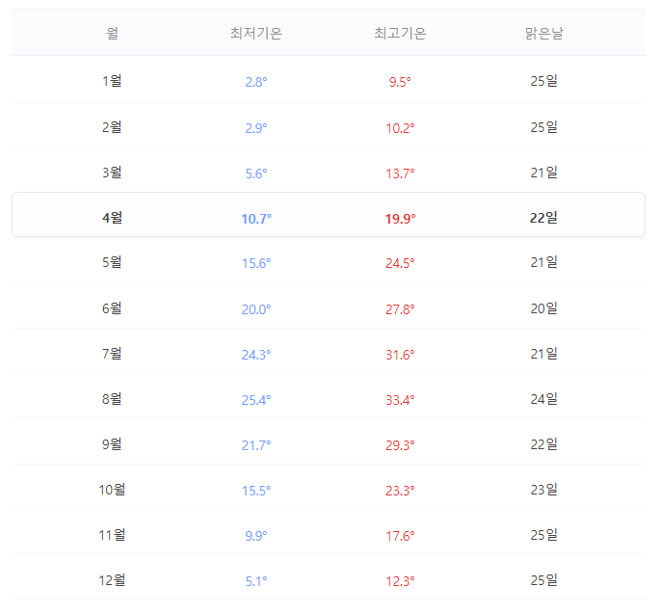Click the 6월 low temperature 20.0°
This screenshot has width=661, height=614.
[x=256, y=309]
